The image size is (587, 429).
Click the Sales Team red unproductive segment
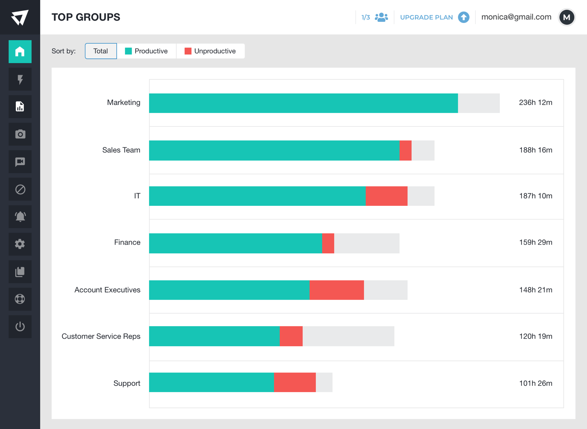coord(405,151)
